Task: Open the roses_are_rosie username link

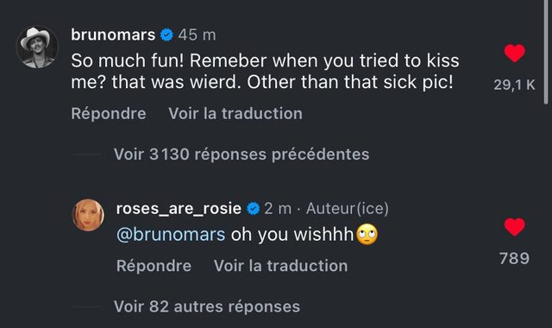Action: [179, 209]
